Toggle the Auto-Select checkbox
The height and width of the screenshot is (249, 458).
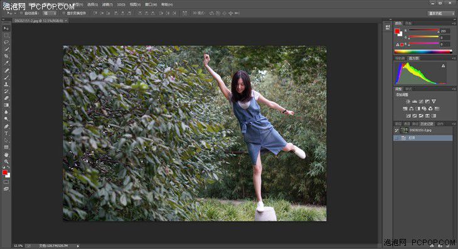[x=21, y=13]
